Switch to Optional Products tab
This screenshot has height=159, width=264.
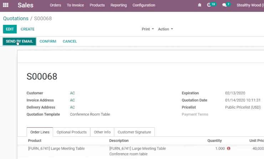(72, 132)
